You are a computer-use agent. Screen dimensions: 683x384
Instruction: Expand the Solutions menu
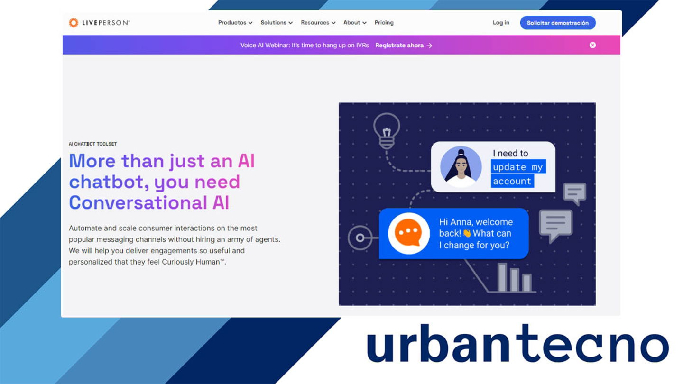(277, 23)
